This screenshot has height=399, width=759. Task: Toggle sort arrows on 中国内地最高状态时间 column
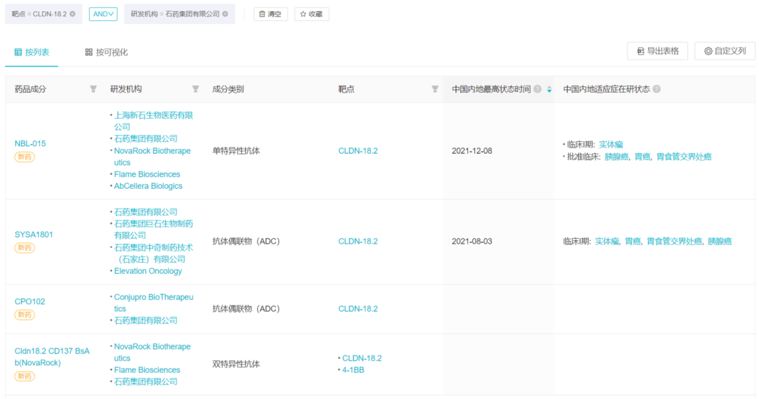pos(549,89)
